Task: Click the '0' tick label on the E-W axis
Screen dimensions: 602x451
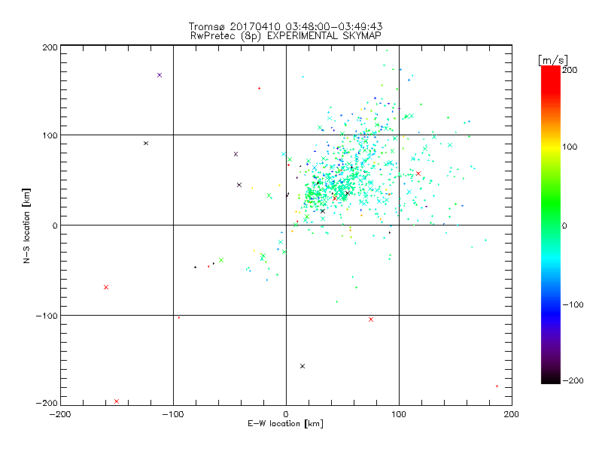Action: click(x=286, y=414)
